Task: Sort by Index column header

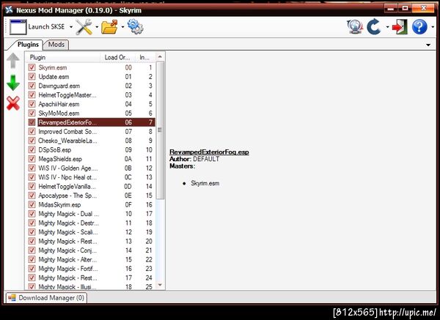Action: click(x=145, y=57)
